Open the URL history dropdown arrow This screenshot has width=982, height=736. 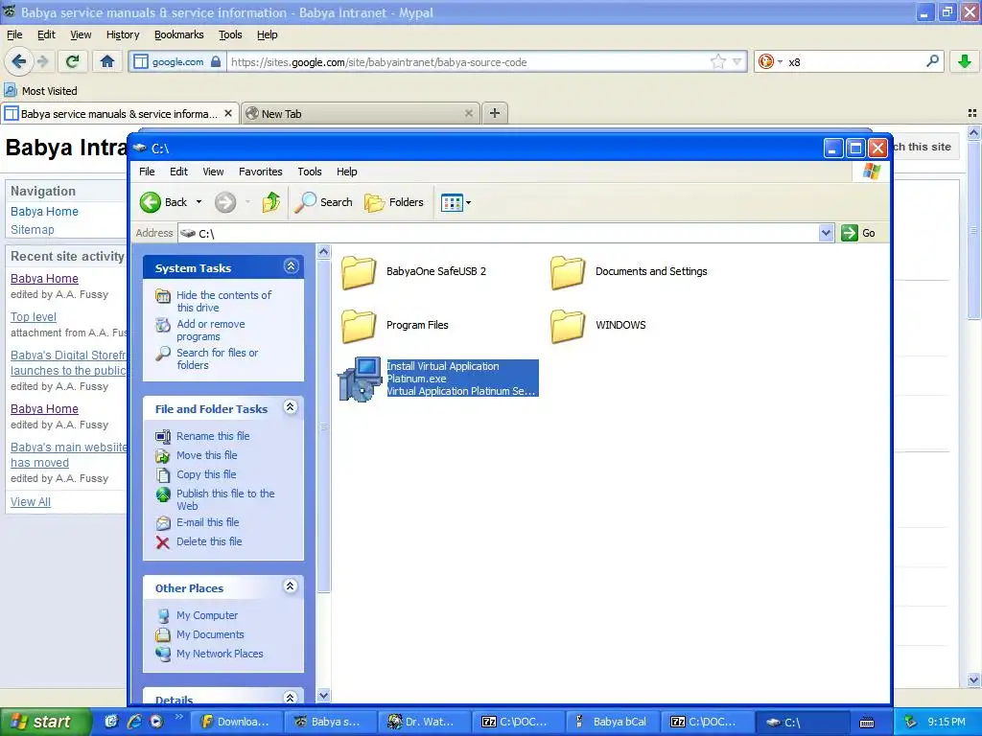pos(737,61)
